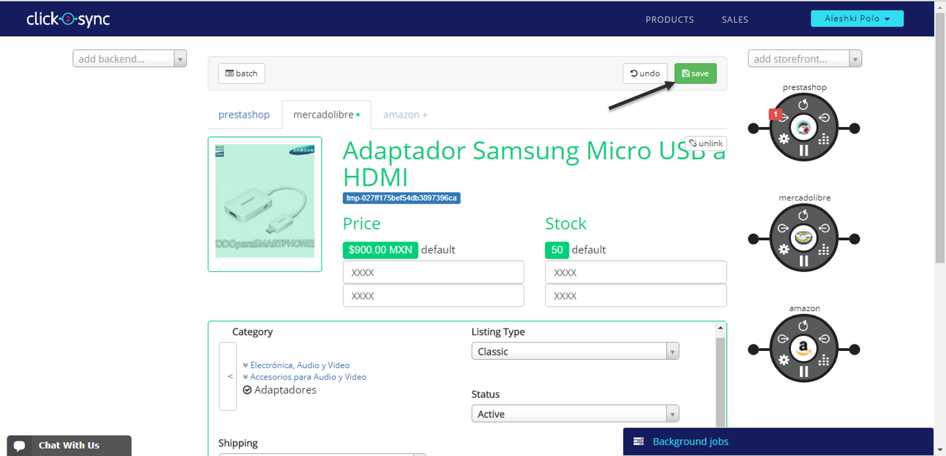Click the prestashop export arrow icon
946x456 pixels.
[x=784, y=118]
